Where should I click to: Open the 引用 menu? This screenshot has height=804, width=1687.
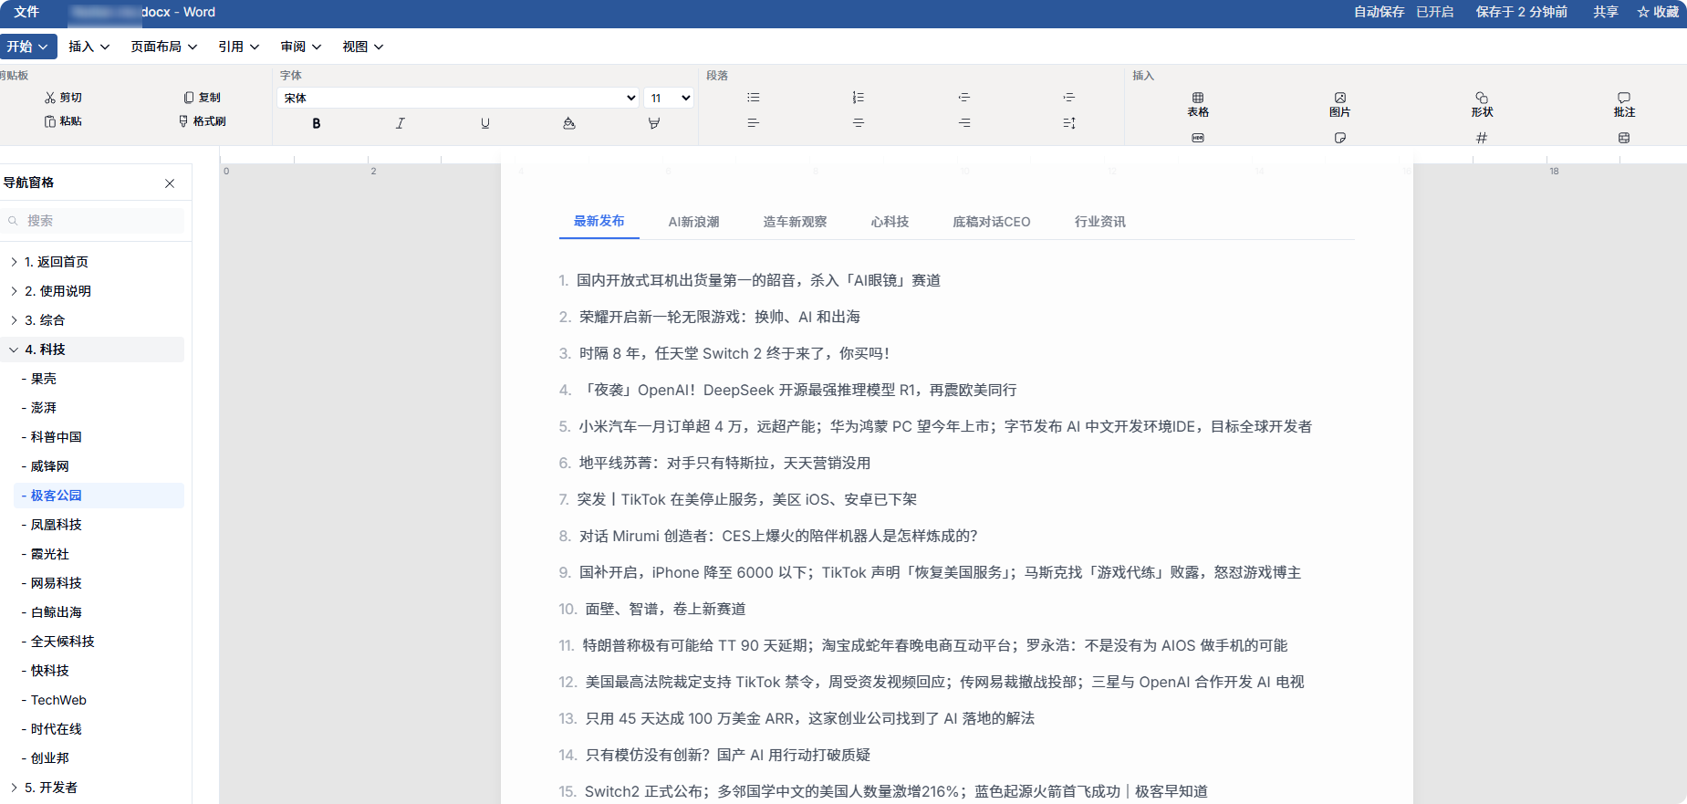pyautogui.click(x=239, y=47)
